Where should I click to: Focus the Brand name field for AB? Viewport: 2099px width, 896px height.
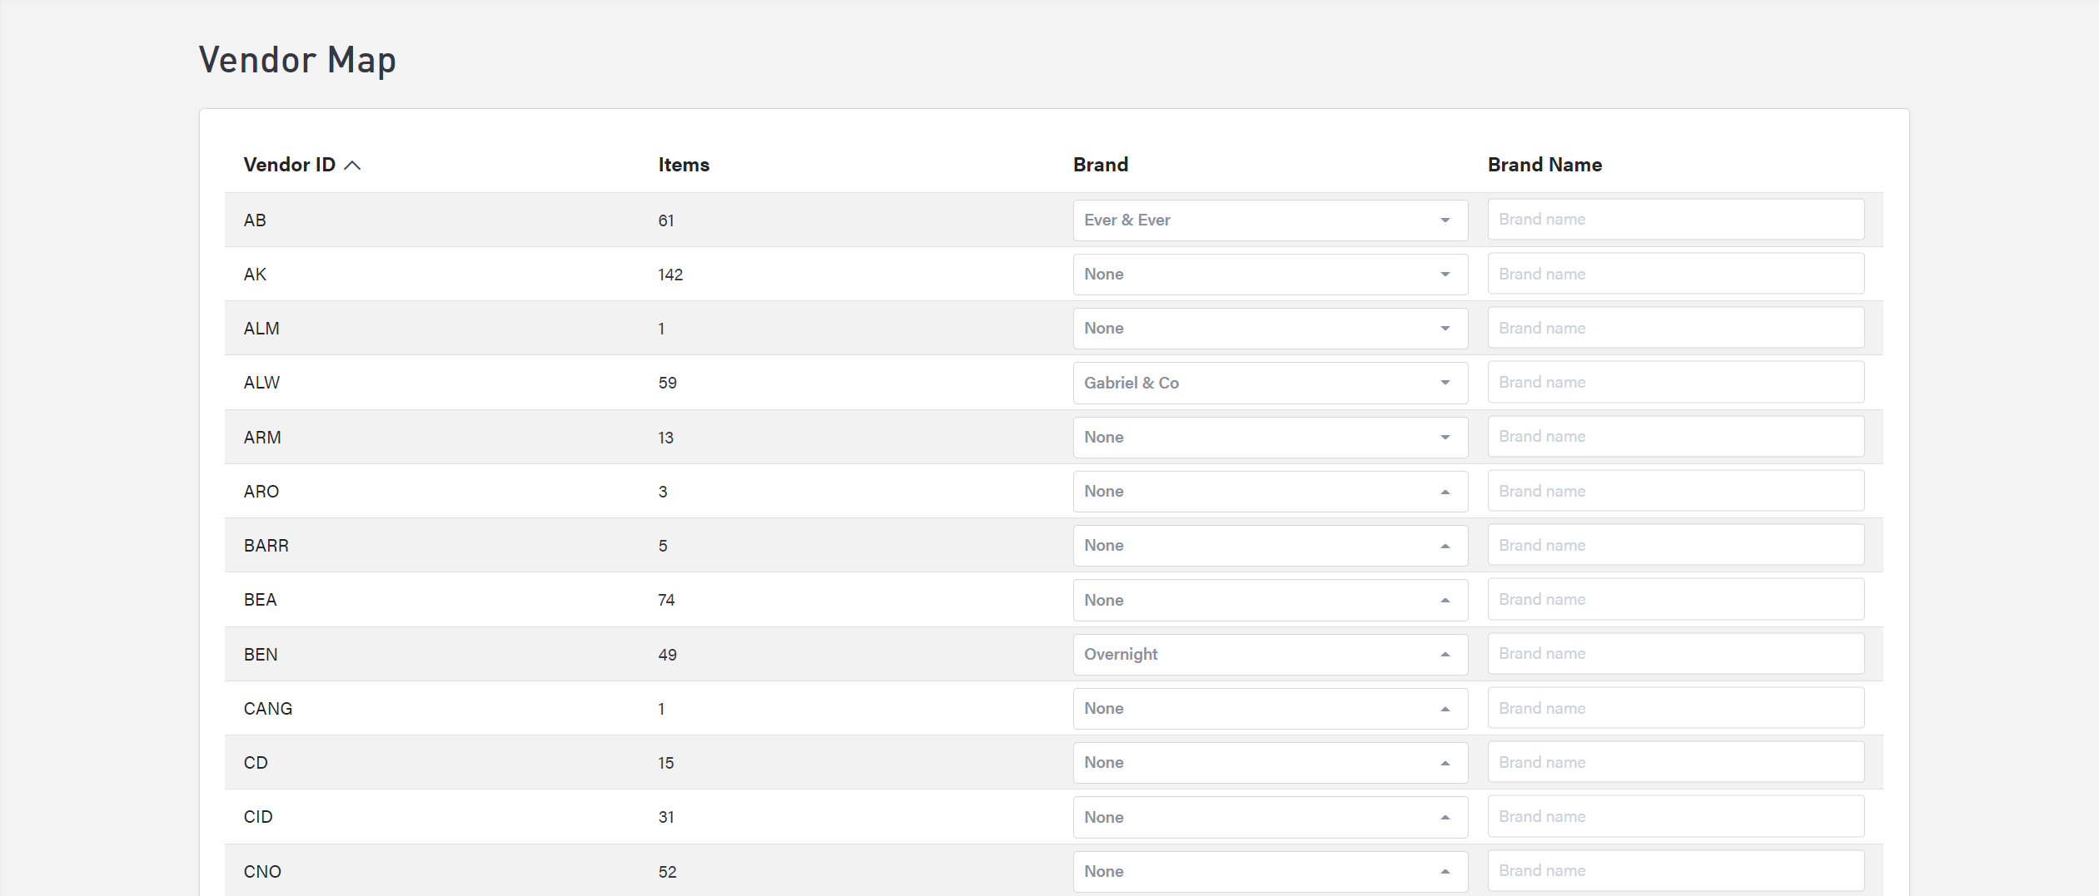(1675, 220)
